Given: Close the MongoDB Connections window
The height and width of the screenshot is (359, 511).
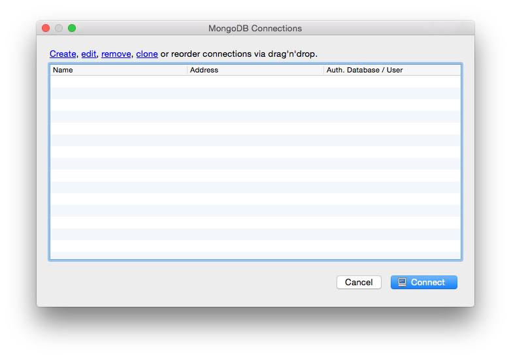Looking at the screenshot, I should pos(46,28).
